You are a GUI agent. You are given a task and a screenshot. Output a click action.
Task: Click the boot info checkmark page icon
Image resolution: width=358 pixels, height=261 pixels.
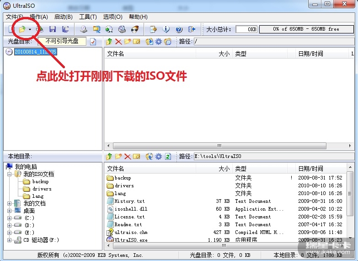click(93, 42)
